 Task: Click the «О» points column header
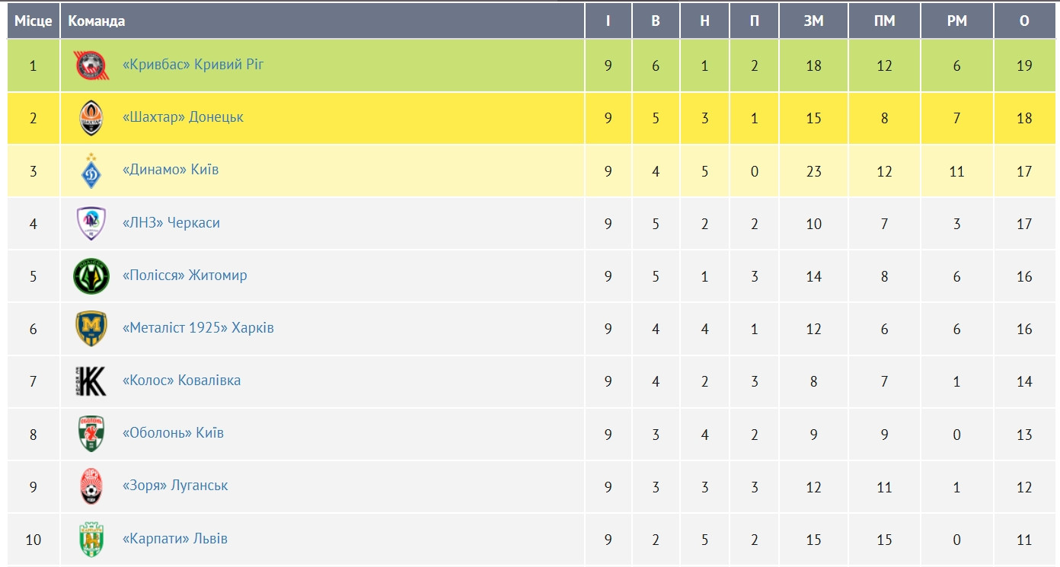1024,21
